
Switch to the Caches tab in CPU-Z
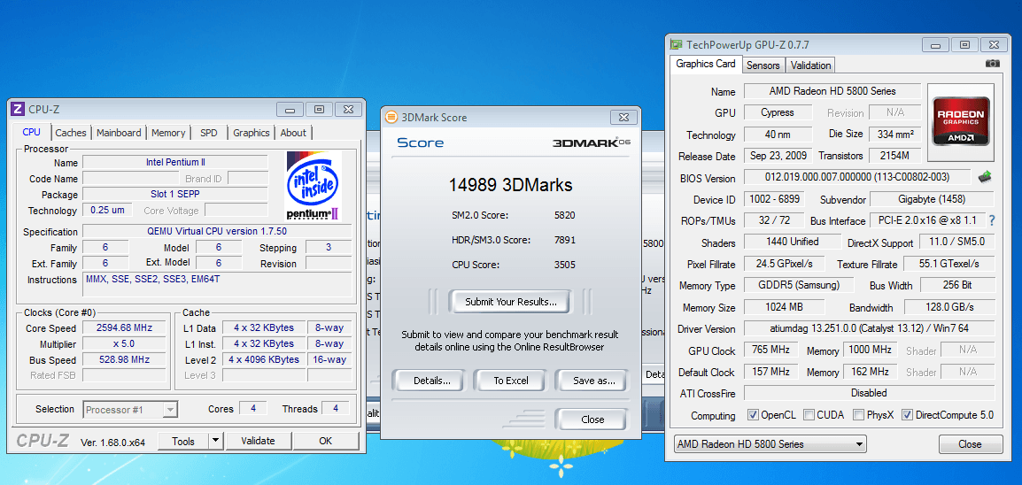[x=70, y=133]
